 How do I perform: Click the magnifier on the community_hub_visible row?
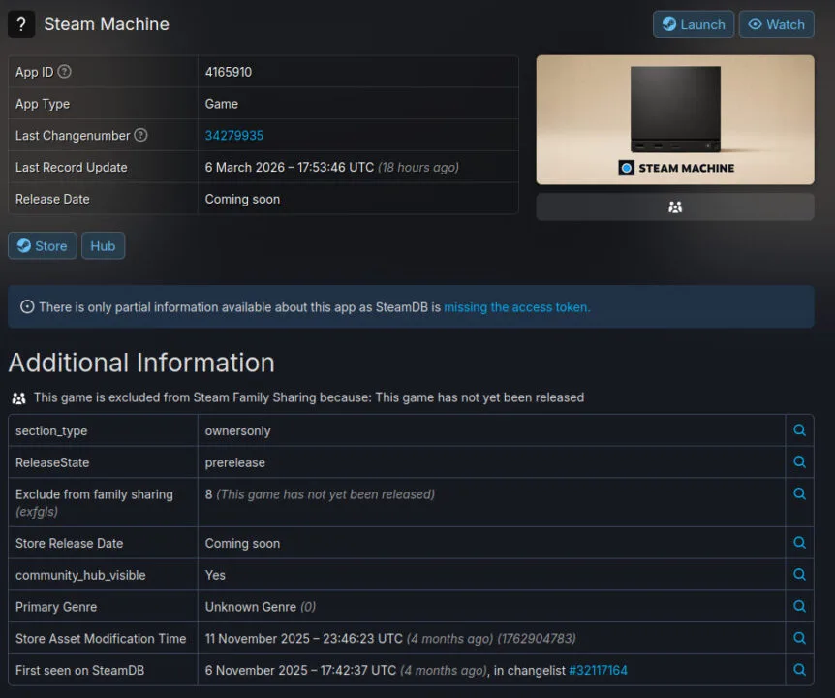pos(800,575)
